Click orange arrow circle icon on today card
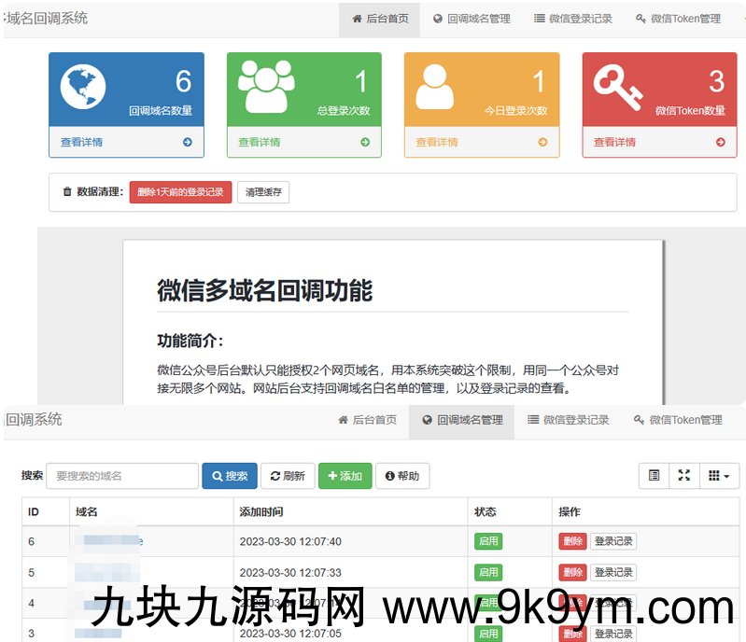 click(x=542, y=142)
